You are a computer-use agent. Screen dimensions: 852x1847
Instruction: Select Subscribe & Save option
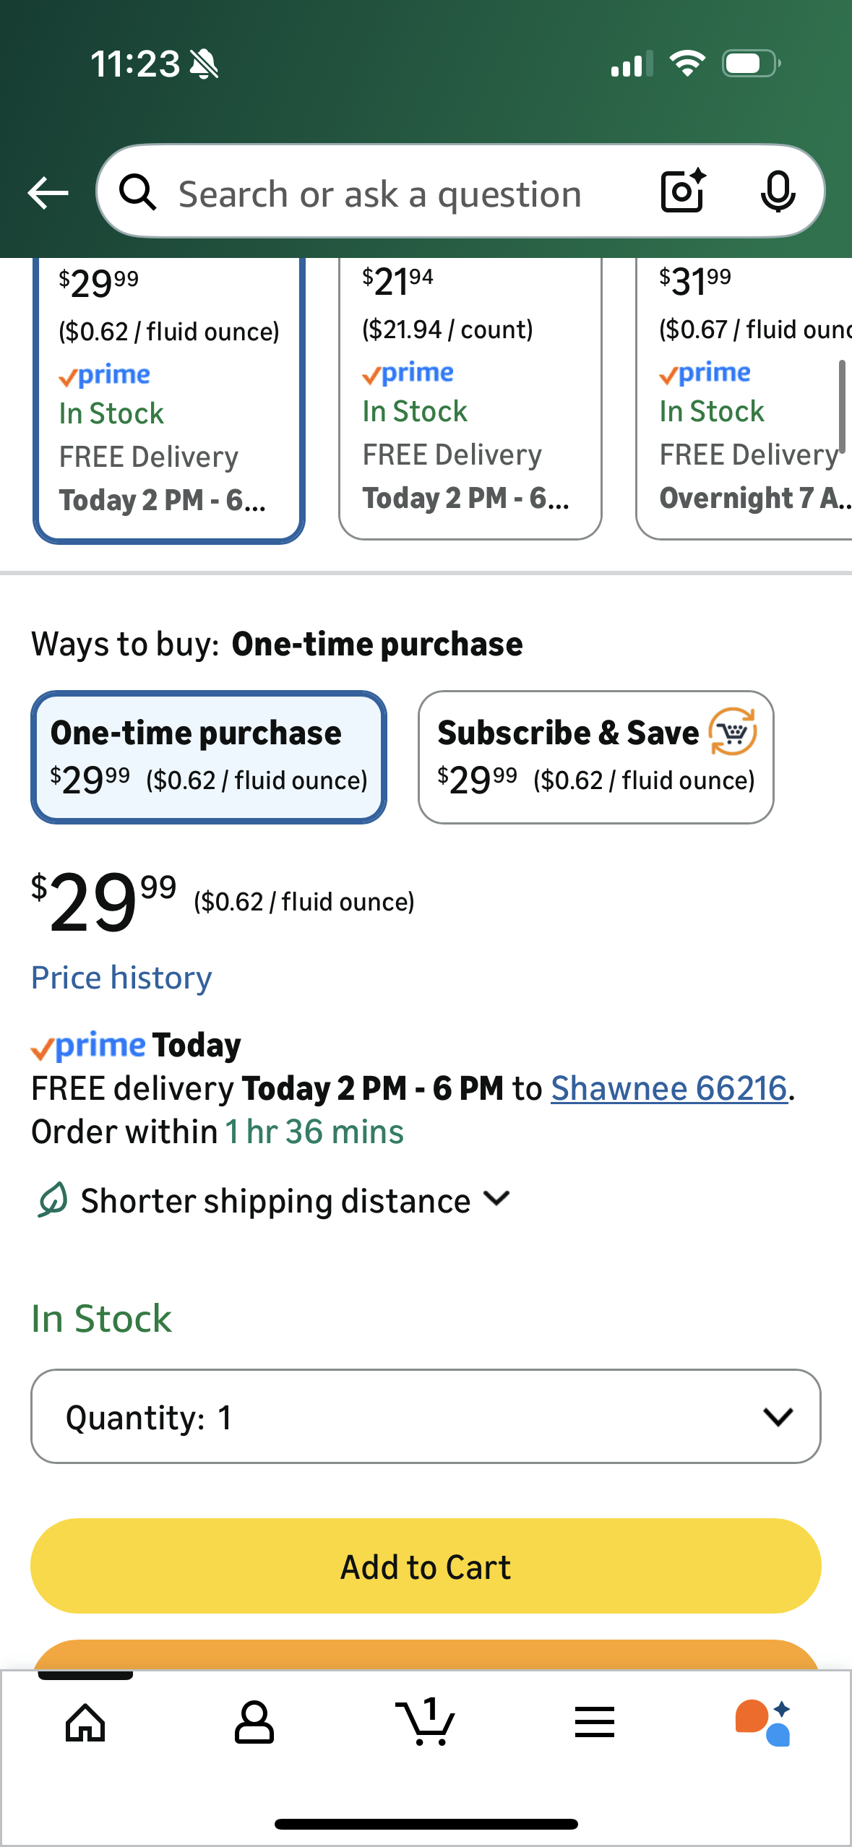pyautogui.click(x=595, y=757)
